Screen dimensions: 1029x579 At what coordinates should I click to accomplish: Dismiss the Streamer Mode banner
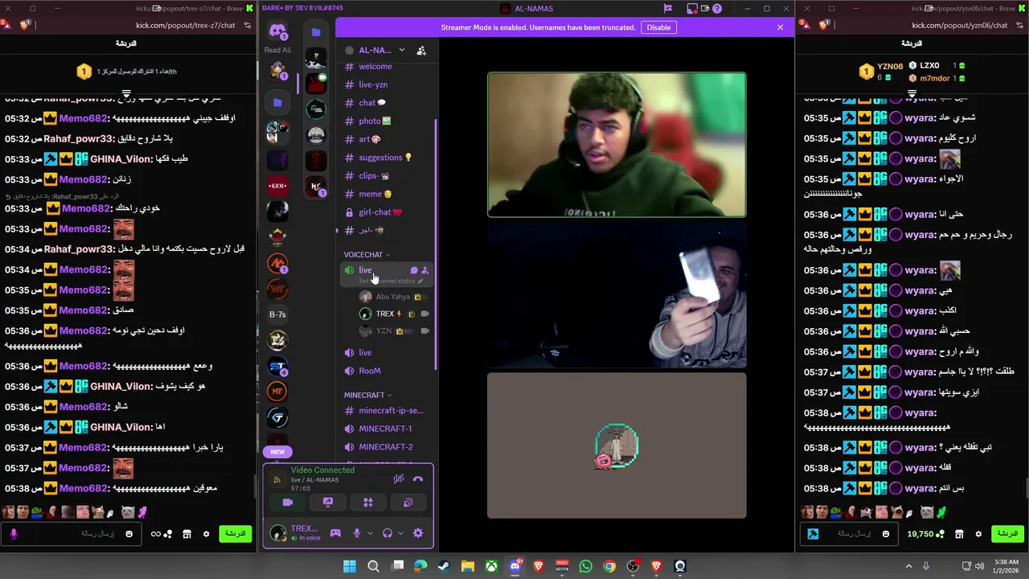[780, 27]
